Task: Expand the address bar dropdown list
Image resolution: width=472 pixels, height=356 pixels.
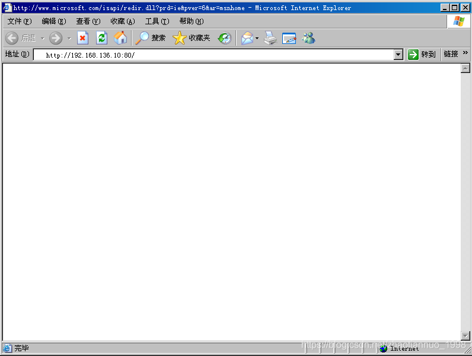Action: [398, 55]
